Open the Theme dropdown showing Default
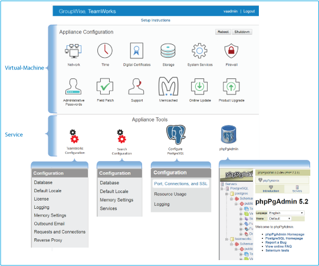319x266 pixels. point(279,219)
